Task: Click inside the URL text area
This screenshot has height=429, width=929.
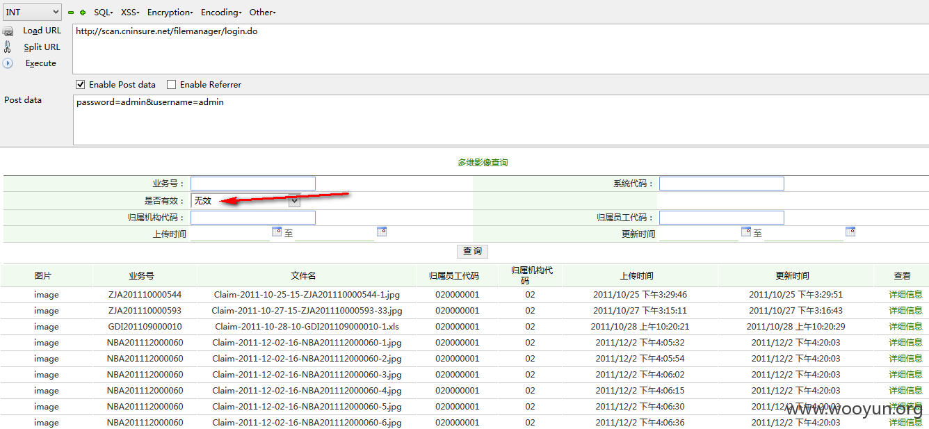Action: click(x=501, y=49)
